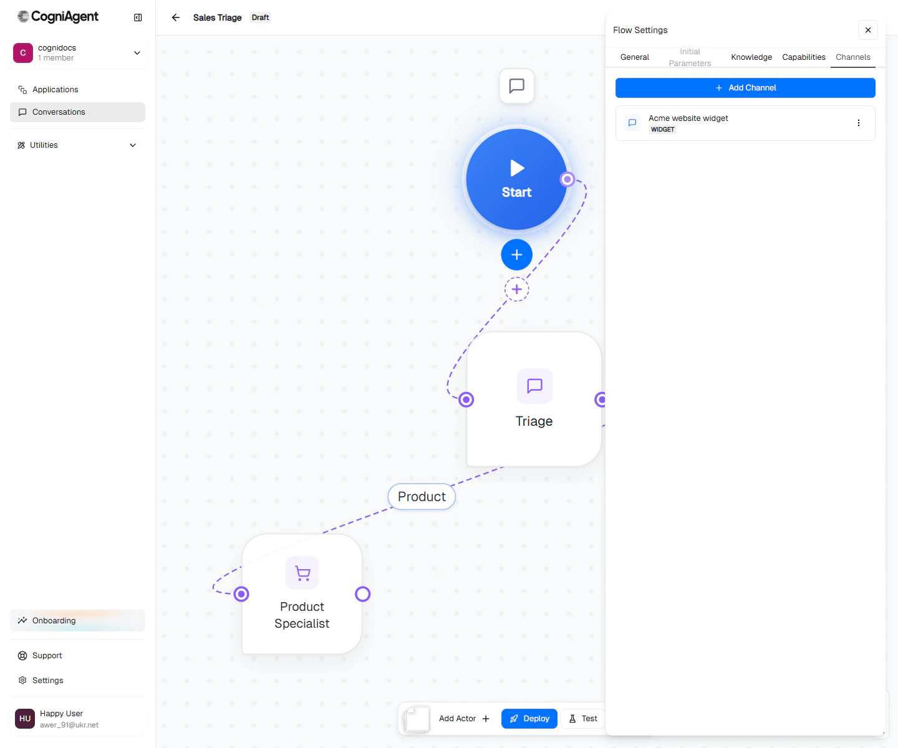The width and height of the screenshot is (898, 748).
Task: Click the Flow Settings heading
Action: tap(640, 30)
